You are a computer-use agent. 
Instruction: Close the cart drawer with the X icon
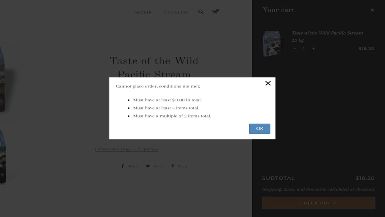(372, 10)
